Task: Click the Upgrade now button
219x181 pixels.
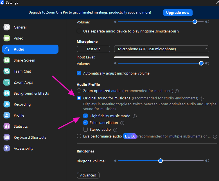Action: coord(178,13)
